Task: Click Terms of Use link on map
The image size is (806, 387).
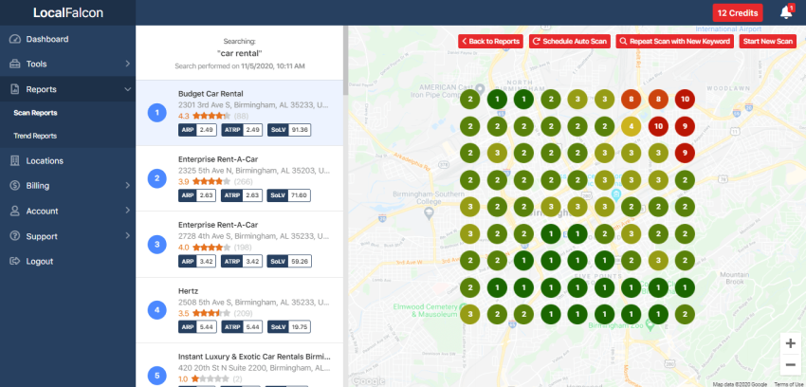Action: click(789, 384)
